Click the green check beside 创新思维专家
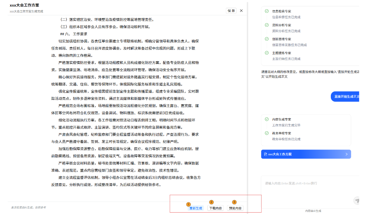The width and height of the screenshot is (369, 214). pos(267,39)
